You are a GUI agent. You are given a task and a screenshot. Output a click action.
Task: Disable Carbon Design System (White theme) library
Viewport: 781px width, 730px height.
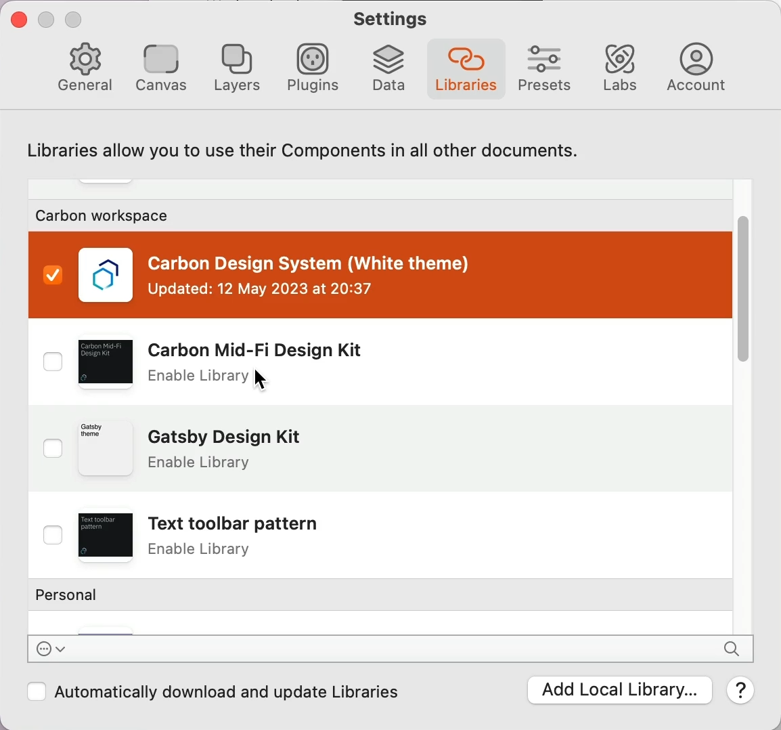(53, 276)
